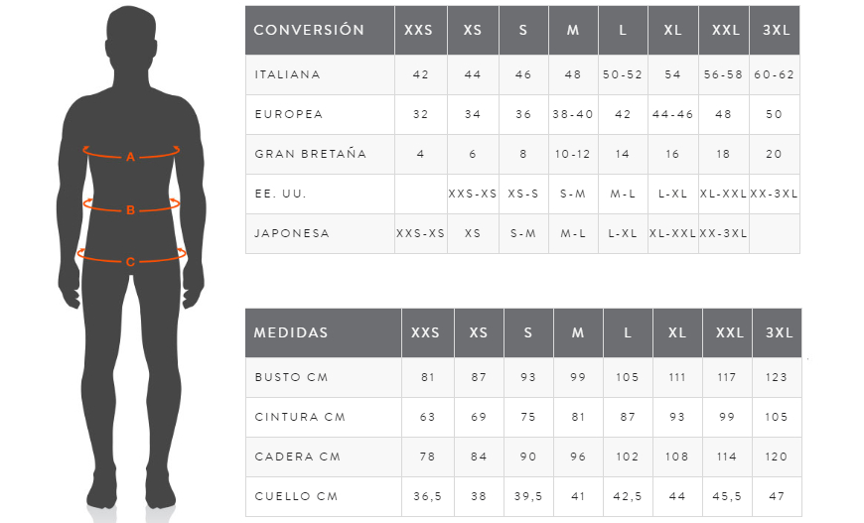This screenshot has height=523, width=864.
Task: Click the JAPONESA row label
Action: tap(292, 233)
